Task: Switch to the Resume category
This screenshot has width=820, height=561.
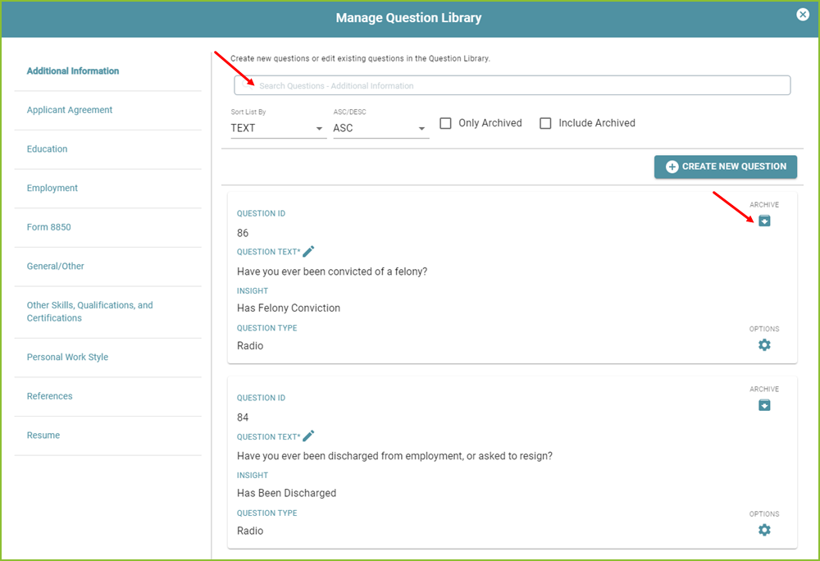Action: tap(43, 435)
